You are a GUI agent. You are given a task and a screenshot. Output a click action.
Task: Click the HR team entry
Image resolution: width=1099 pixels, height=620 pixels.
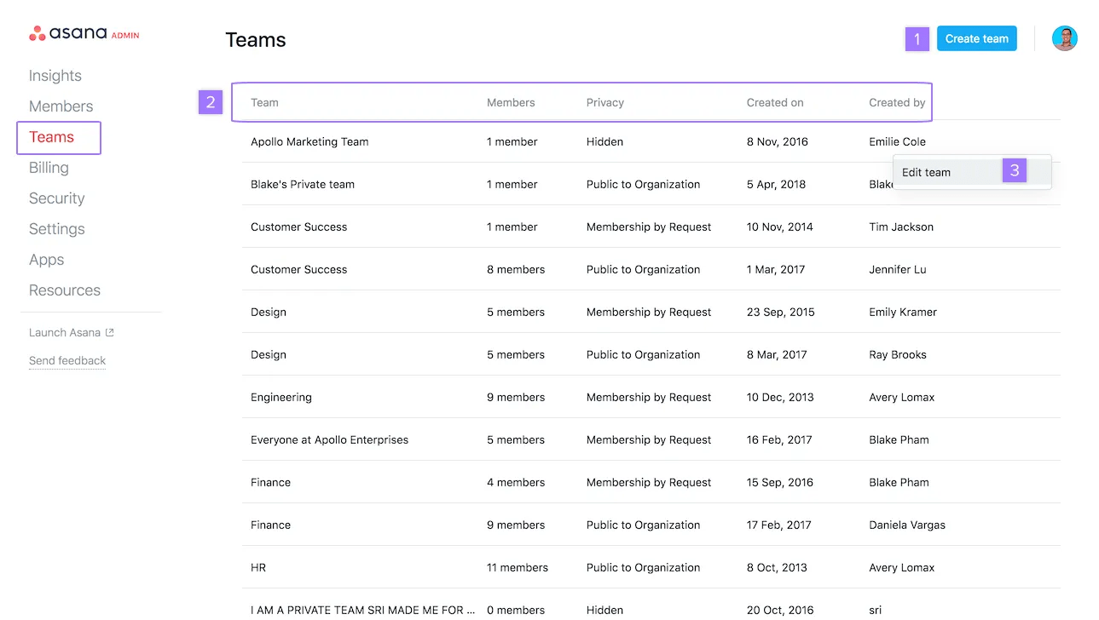click(x=257, y=567)
